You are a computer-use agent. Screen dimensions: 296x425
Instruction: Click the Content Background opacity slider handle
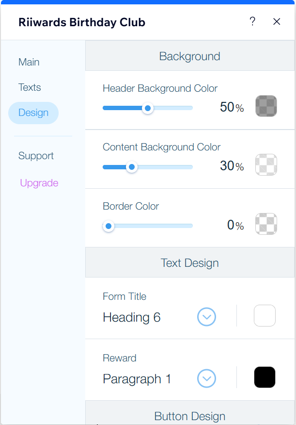[131, 167]
